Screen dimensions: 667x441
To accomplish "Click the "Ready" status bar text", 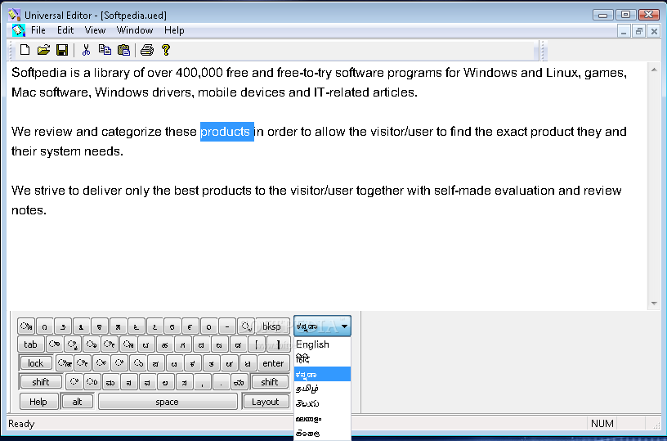I will coord(21,424).
